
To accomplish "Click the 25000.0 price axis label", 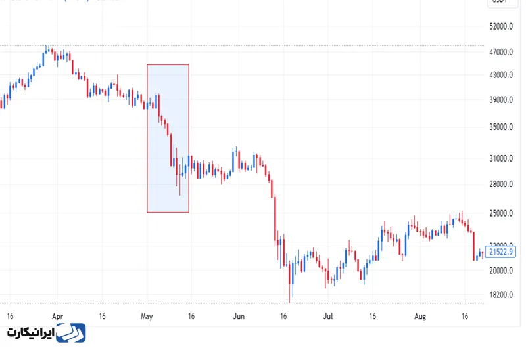I will click(x=502, y=214).
